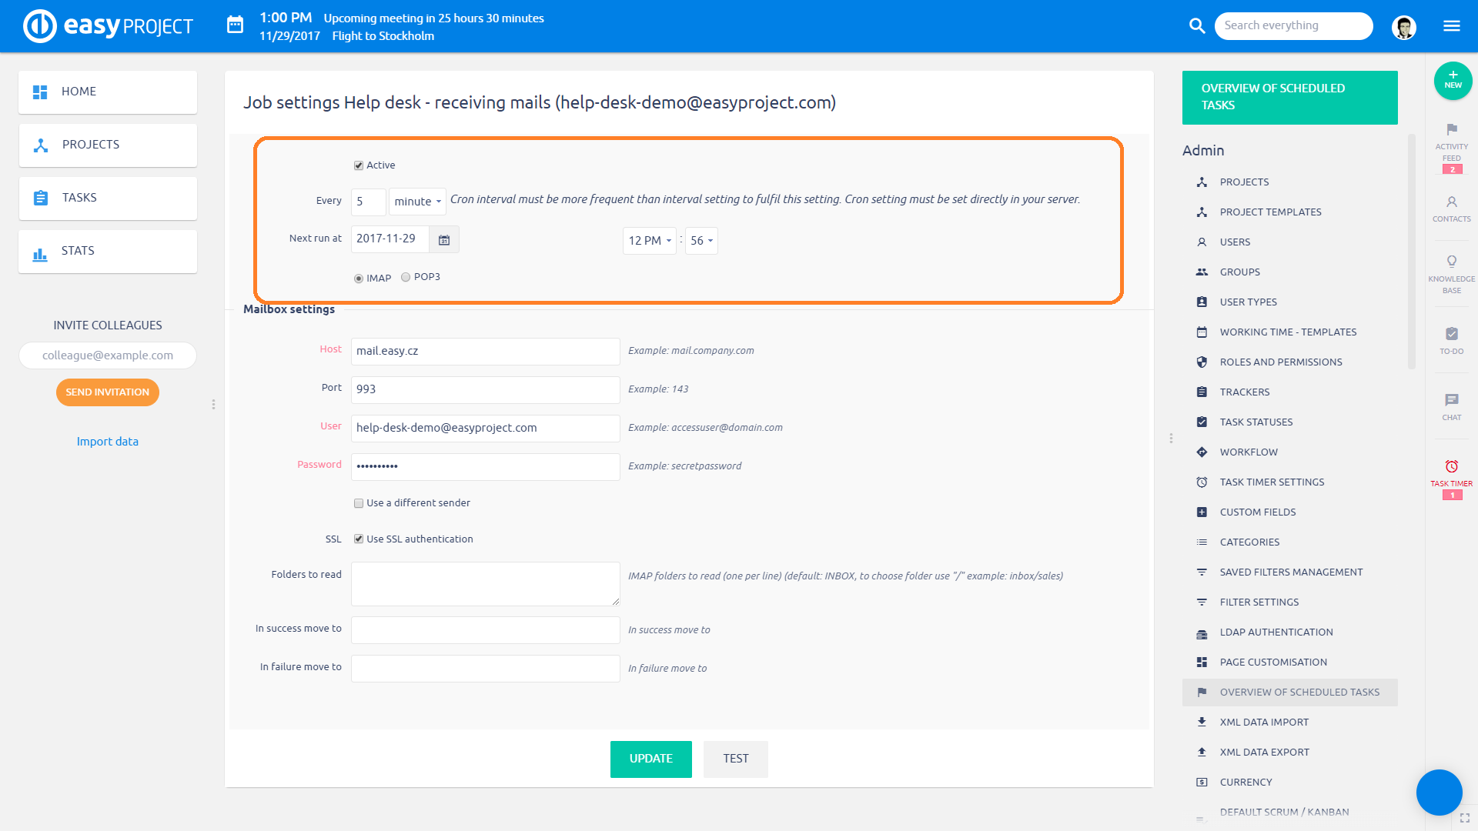Click the fullscreen icon at the bottom right

pyautogui.click(x=1465, y=818)
